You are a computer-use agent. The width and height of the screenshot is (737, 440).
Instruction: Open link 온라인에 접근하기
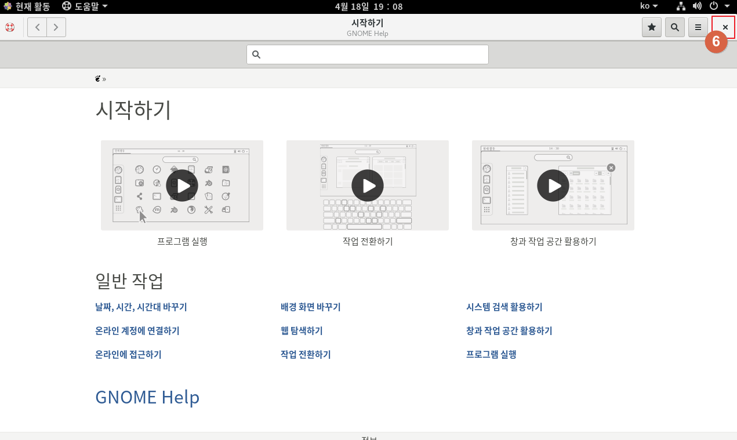(x=128, y=355)
